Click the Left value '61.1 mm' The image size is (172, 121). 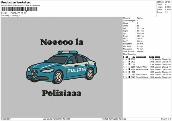140,28
